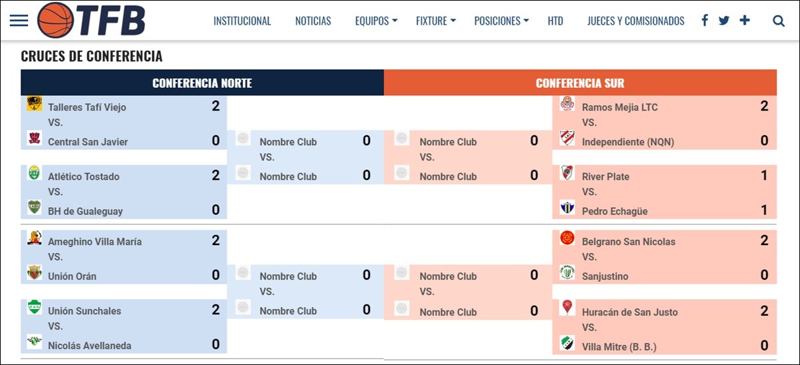The height and width of the screenshot is (365, 800).
Task: Go to the Institucional menu item
Action: [242, 21]
